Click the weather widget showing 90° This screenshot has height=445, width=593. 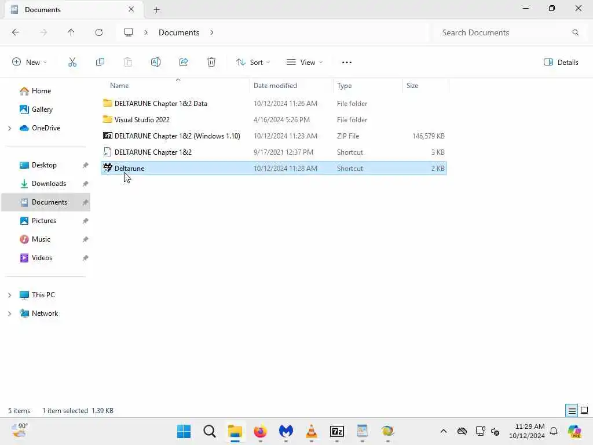pyautogui.click(x=19, y=431)
